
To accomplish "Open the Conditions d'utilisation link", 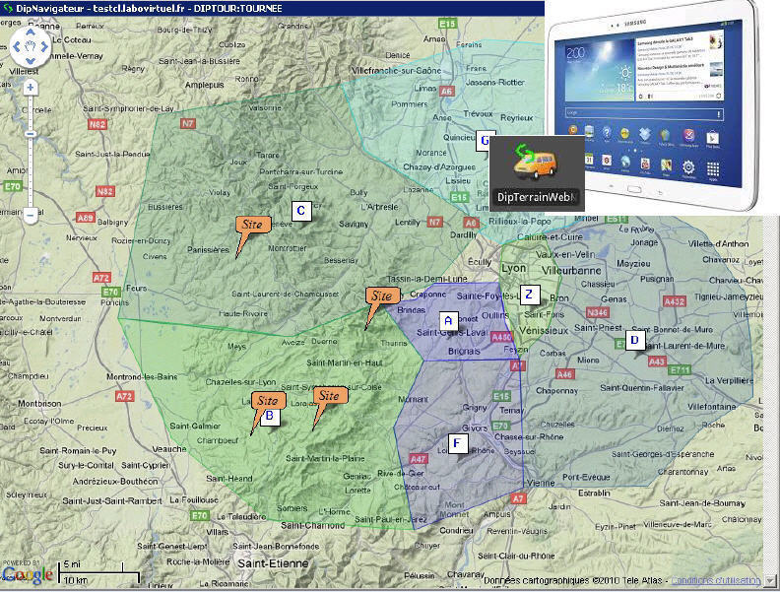I will click(715, 580).
